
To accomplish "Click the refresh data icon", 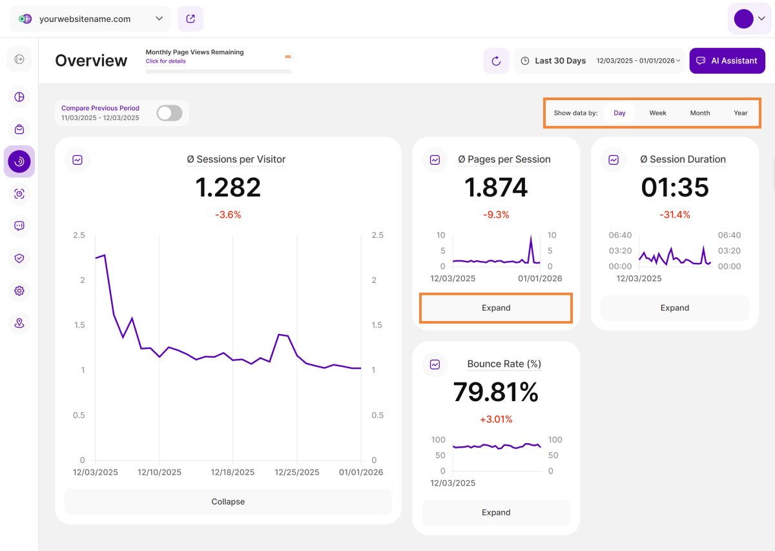I will [x=496, y=61].
